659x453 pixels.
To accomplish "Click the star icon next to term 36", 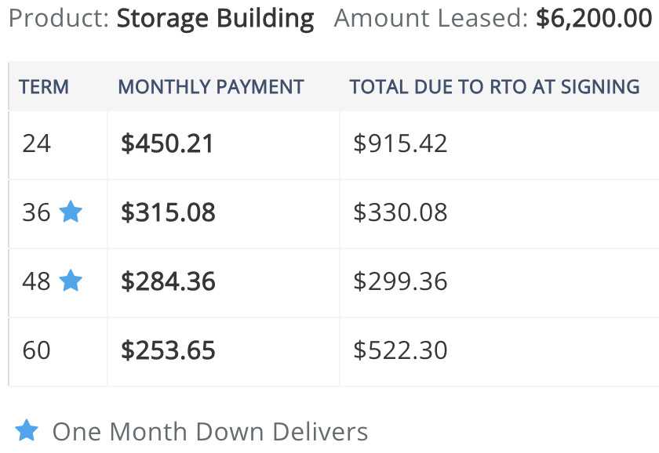I will coord(71,212).
